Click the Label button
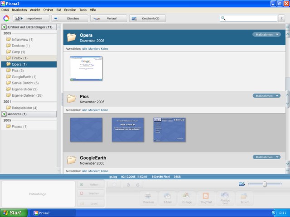This screenshot has height=217, width=290. pos(91,203)
